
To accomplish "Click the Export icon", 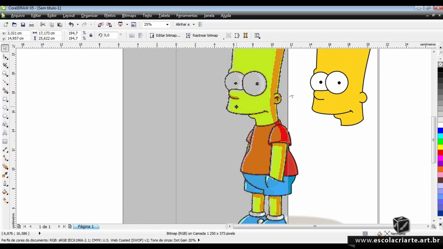I will tap(109, 25).
